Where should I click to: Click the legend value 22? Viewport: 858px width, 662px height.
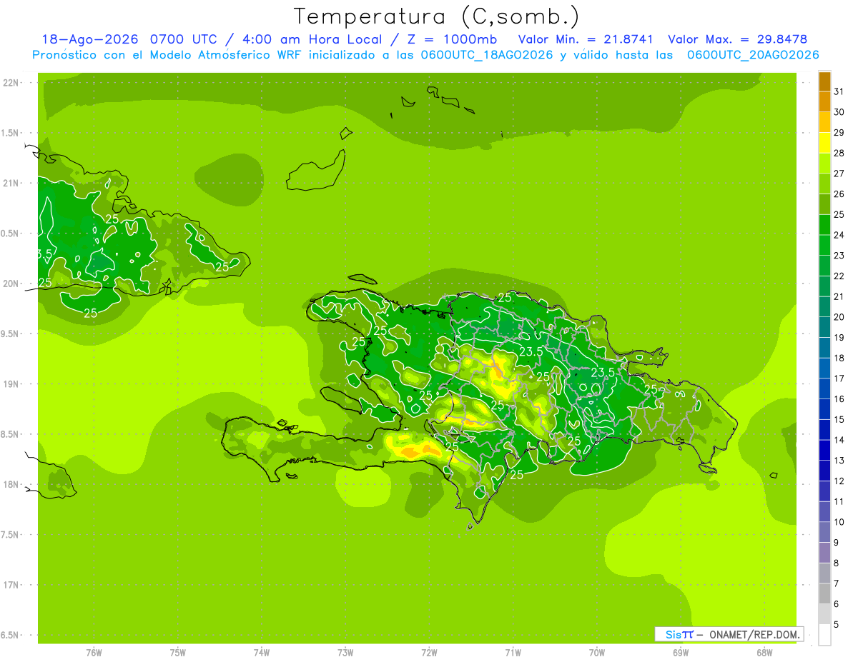[x=839, y=276]
